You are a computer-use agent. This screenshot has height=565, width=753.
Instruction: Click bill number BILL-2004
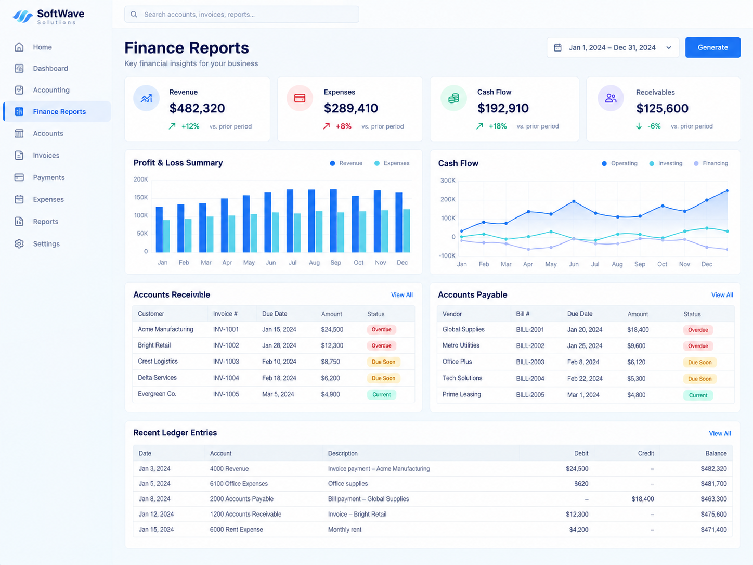530,379
